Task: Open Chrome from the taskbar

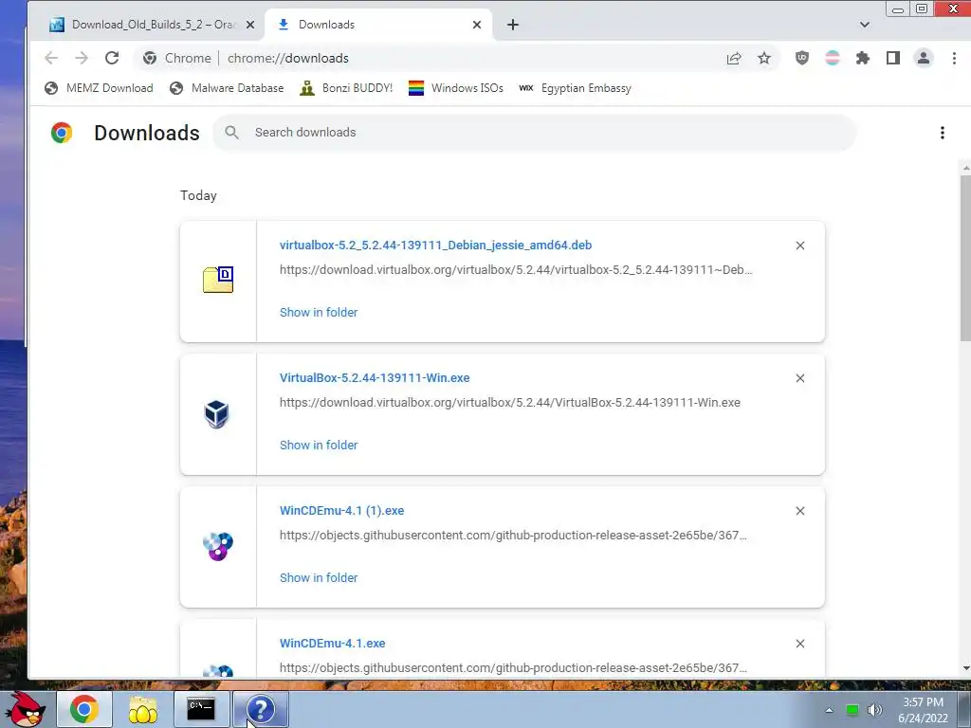Action: [x=84, y=709]
